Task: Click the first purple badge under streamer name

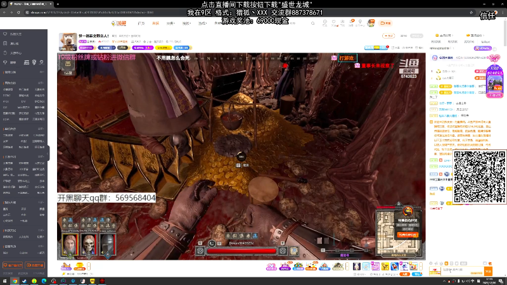Action: (x=86, y=48)
